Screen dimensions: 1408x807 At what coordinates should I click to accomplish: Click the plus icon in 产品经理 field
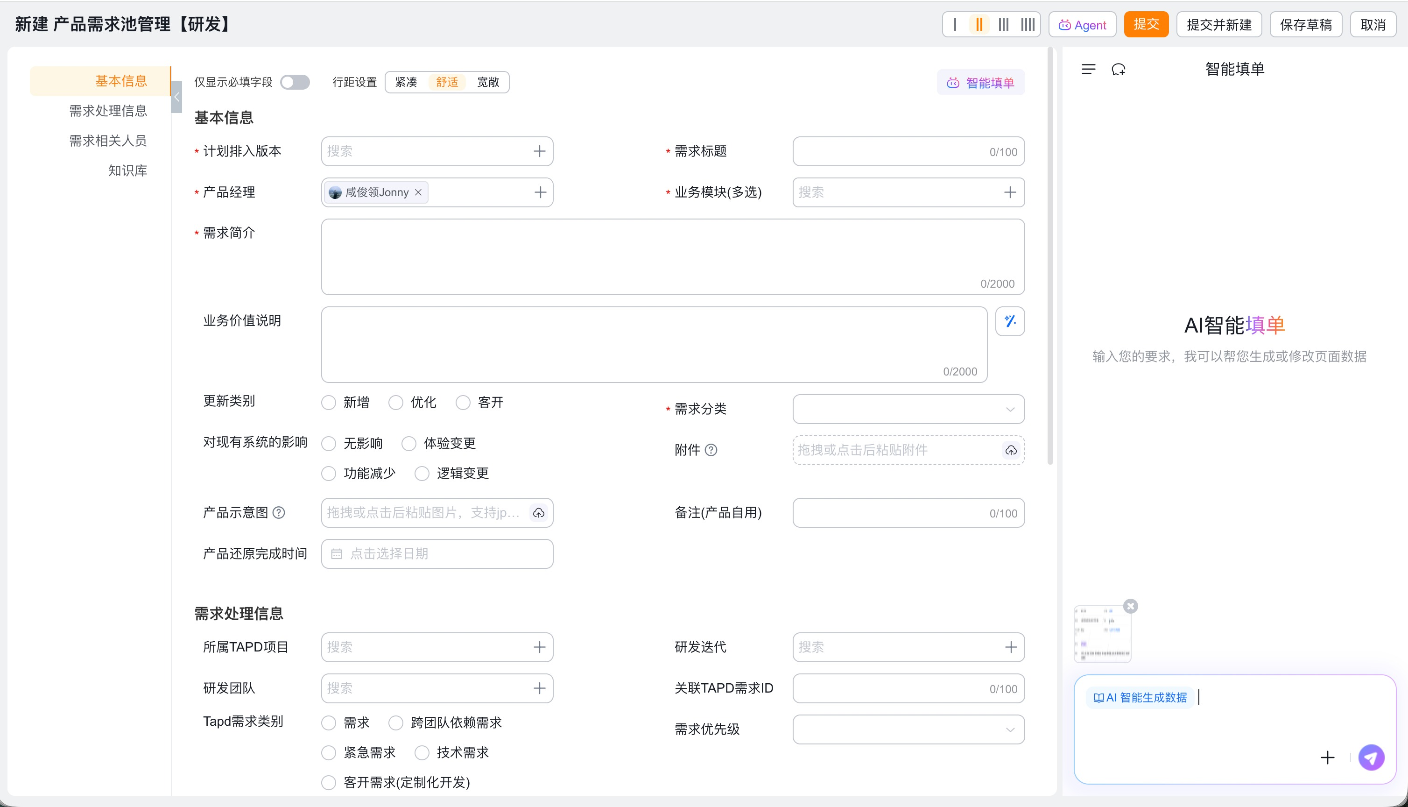click(x=540, y=192)
